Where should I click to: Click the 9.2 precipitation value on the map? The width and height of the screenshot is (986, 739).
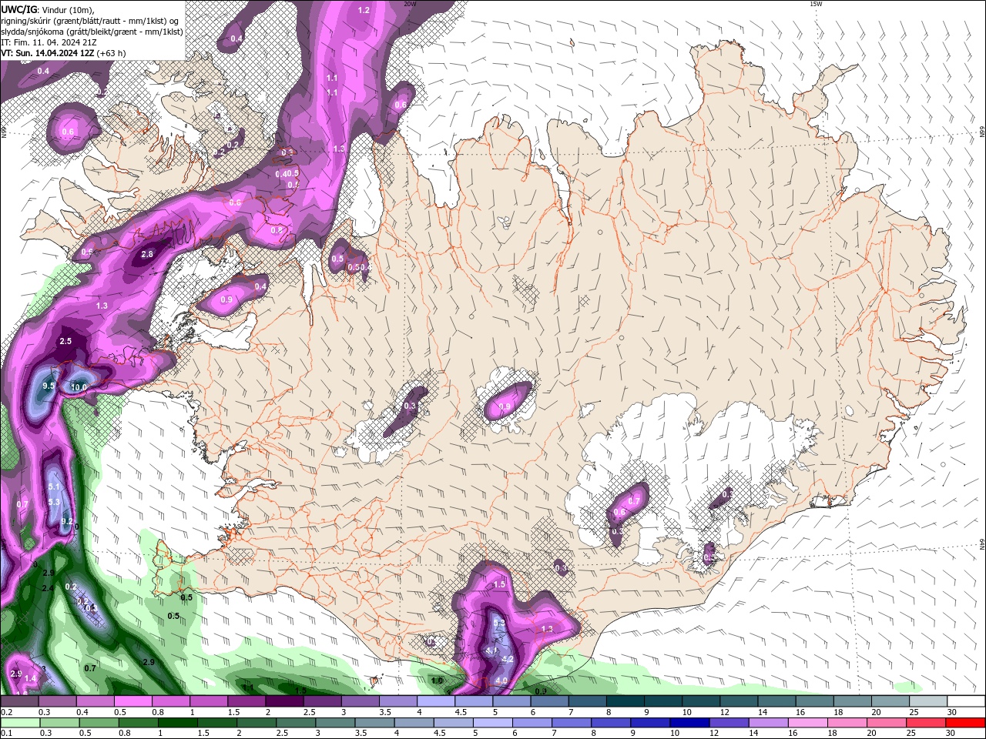pyautogui.click(x=66, y=522)
